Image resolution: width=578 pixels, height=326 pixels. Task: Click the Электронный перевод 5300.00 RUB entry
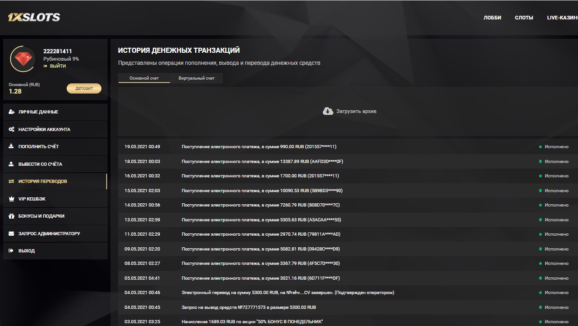(x=288, y=293)
